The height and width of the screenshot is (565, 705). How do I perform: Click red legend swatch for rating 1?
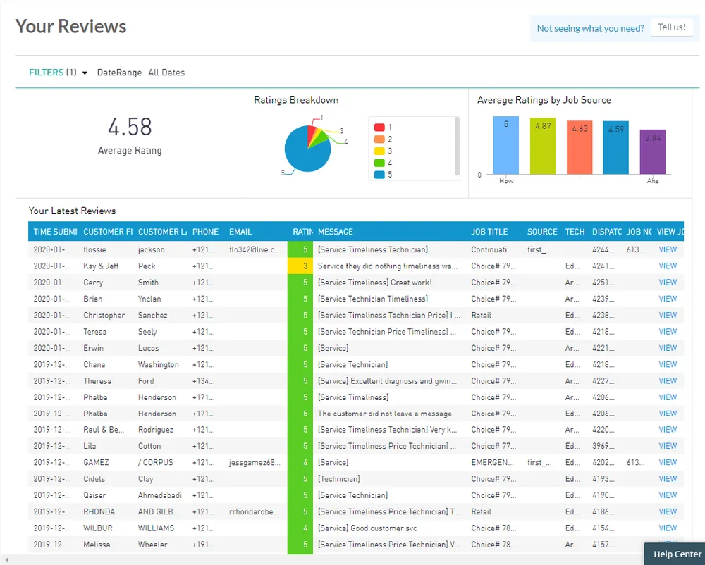coord(379,128)
